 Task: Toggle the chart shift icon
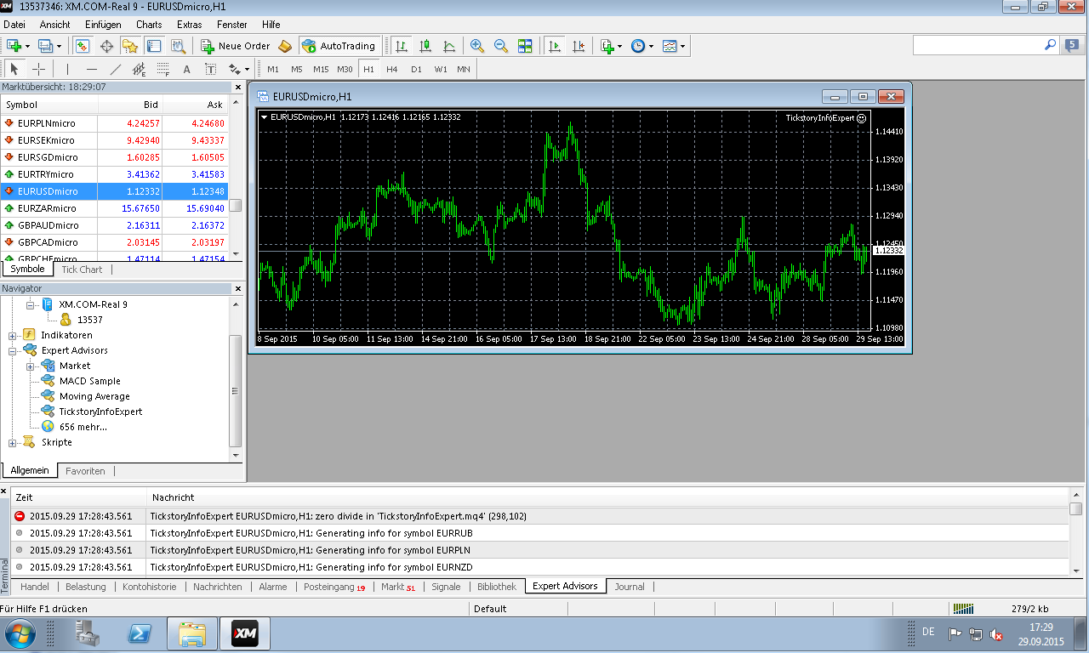(579, 46)
